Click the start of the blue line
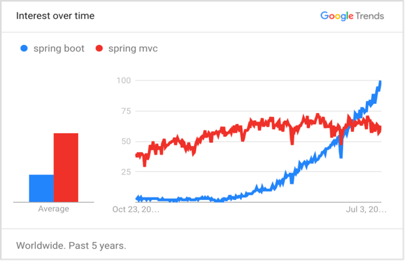 click(x=137, y=198)
